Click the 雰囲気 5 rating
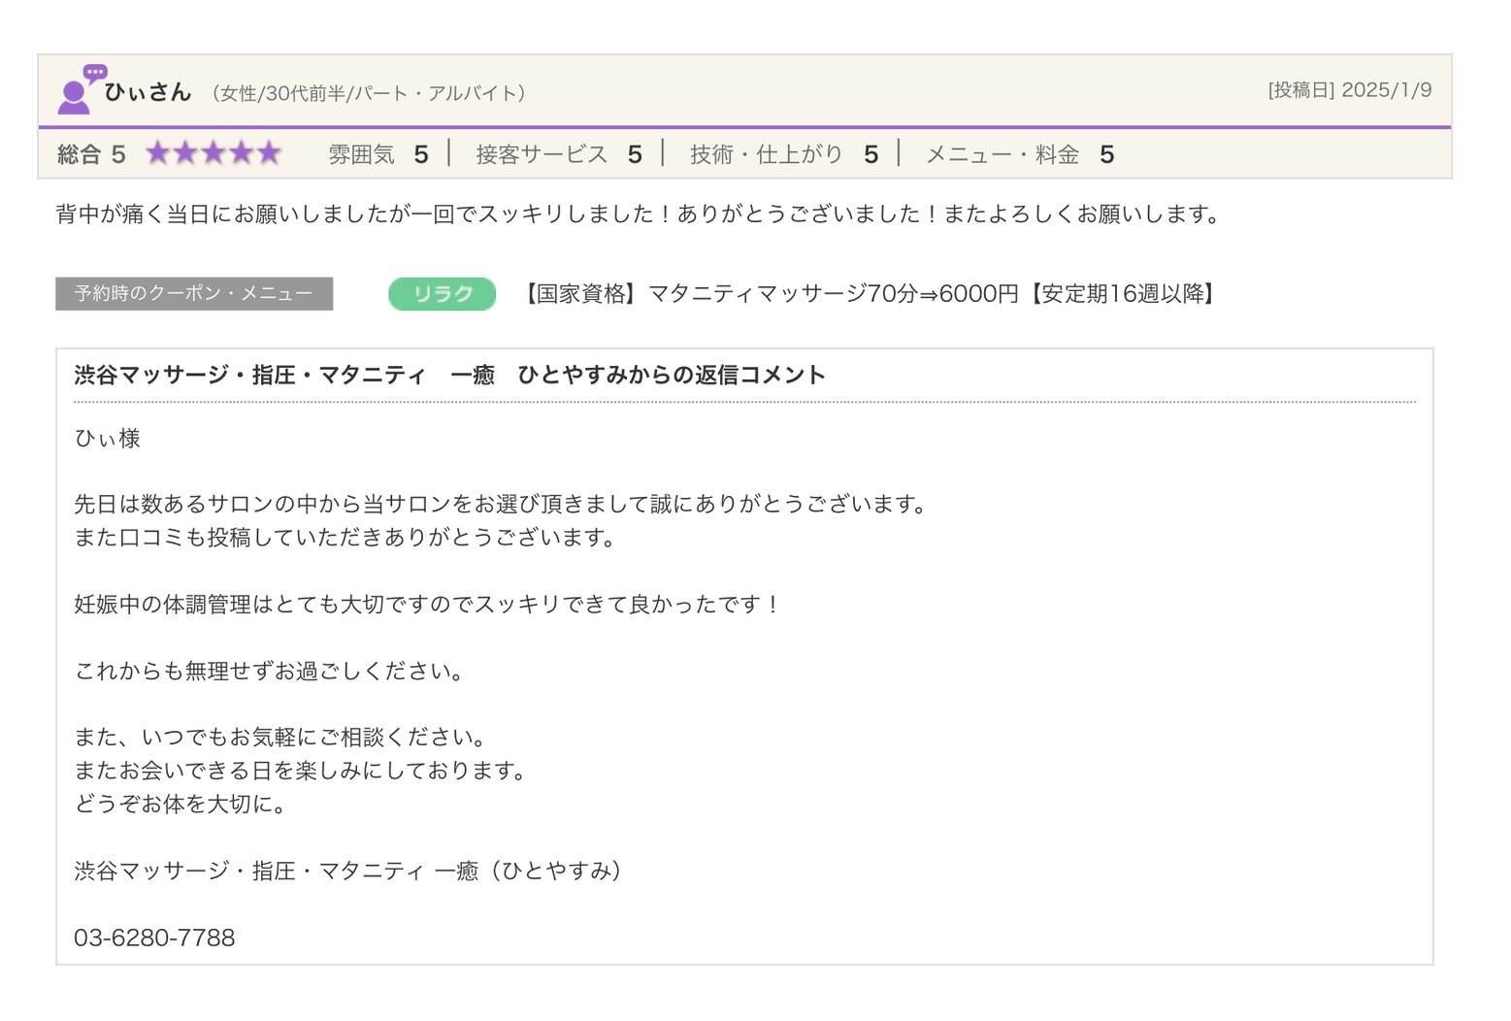Viewport: 1511px width, 1021px height. pyautogui.click(x=378, y=154)
